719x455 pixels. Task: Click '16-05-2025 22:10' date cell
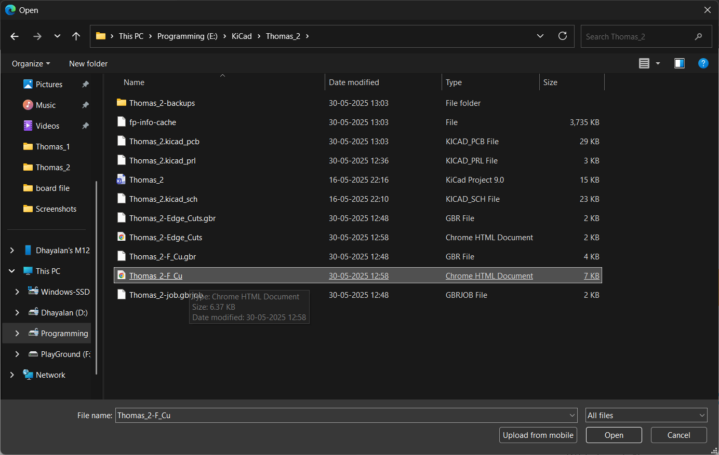coord(358,199)
